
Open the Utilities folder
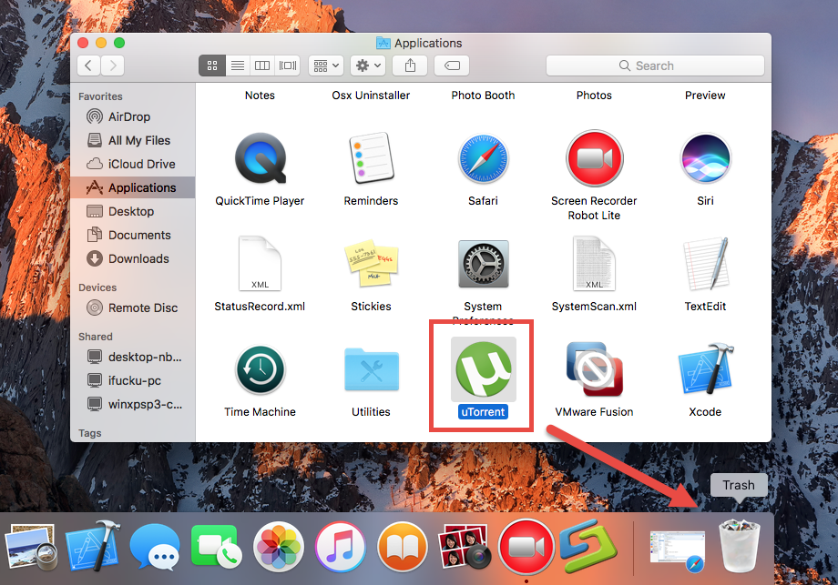[x=371, y=370]
